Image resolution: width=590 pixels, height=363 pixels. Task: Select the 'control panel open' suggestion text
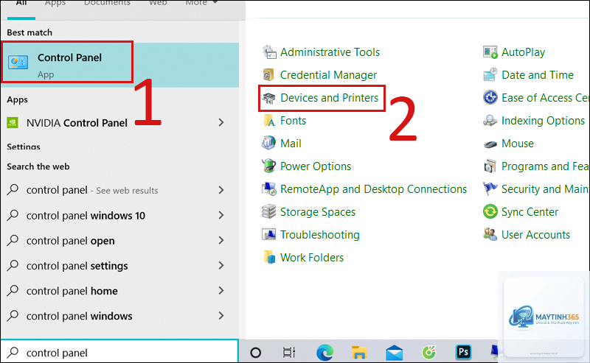click(70, 241)
